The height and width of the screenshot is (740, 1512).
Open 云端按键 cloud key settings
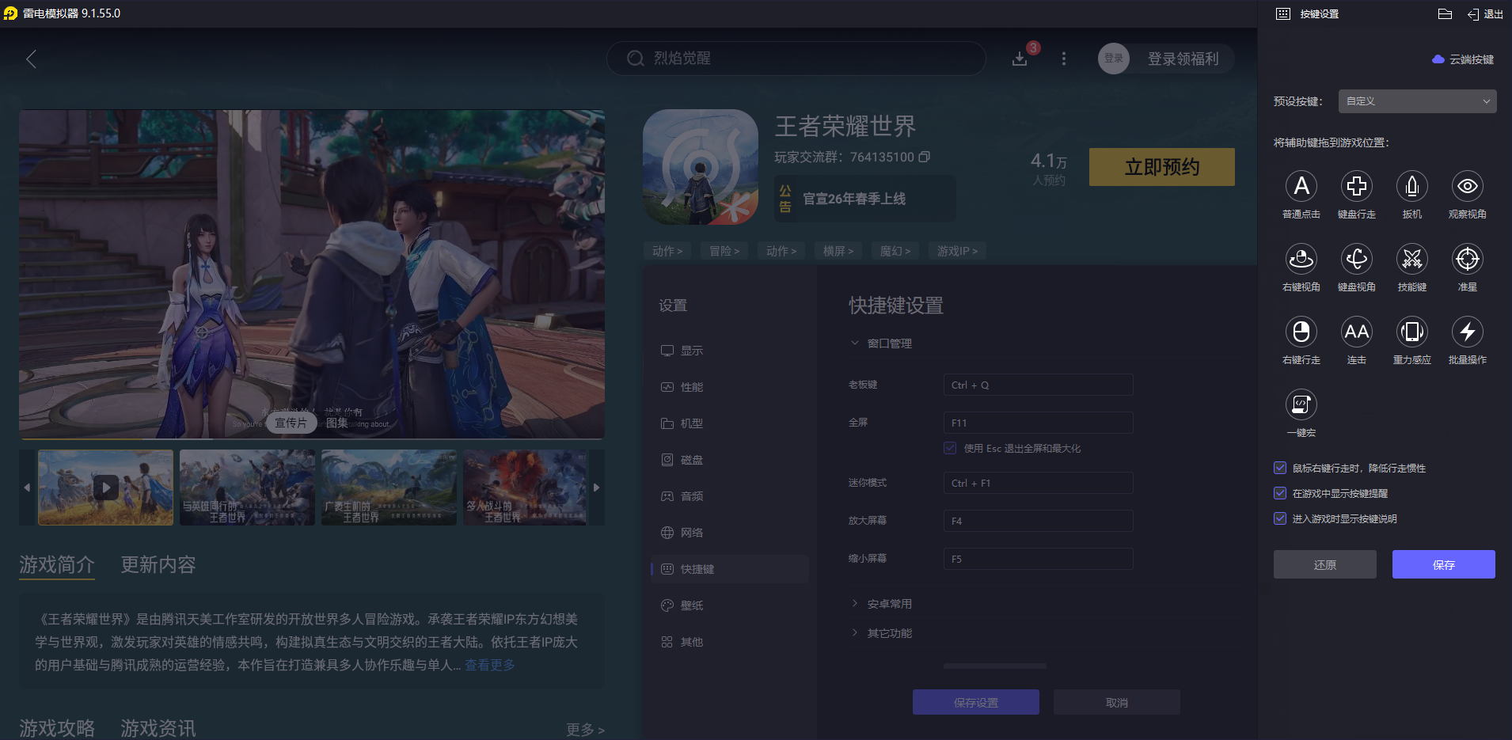coord(1461,59)
